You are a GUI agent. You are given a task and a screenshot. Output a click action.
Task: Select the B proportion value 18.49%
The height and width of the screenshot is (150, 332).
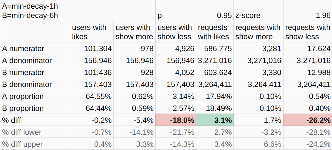[x=214, y=108]
